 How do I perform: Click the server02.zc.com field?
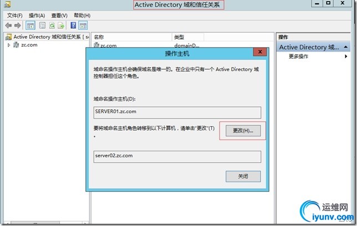coord(177,157)
